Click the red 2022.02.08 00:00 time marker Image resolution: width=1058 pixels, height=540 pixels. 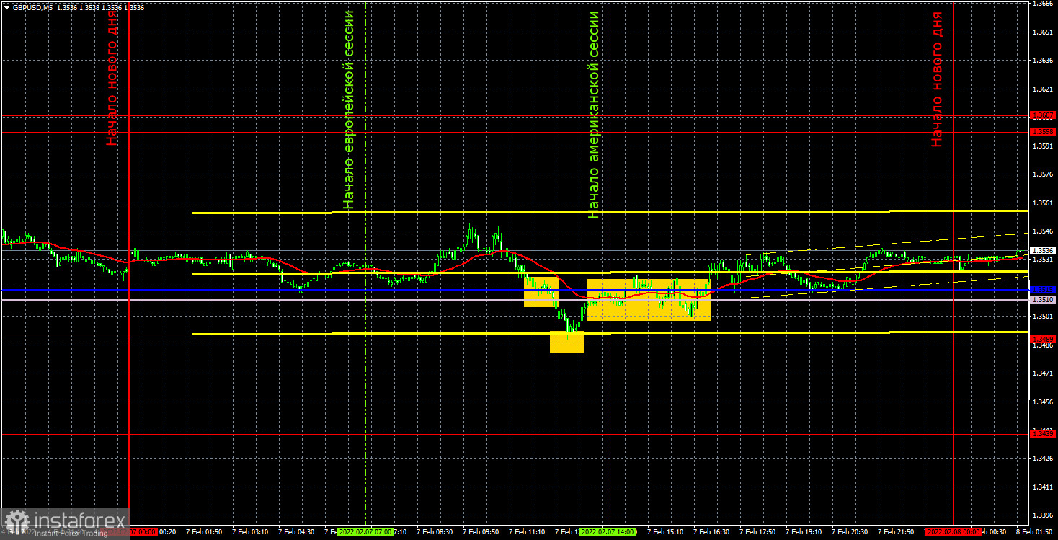pyautogui.click(x=953, y=531)
